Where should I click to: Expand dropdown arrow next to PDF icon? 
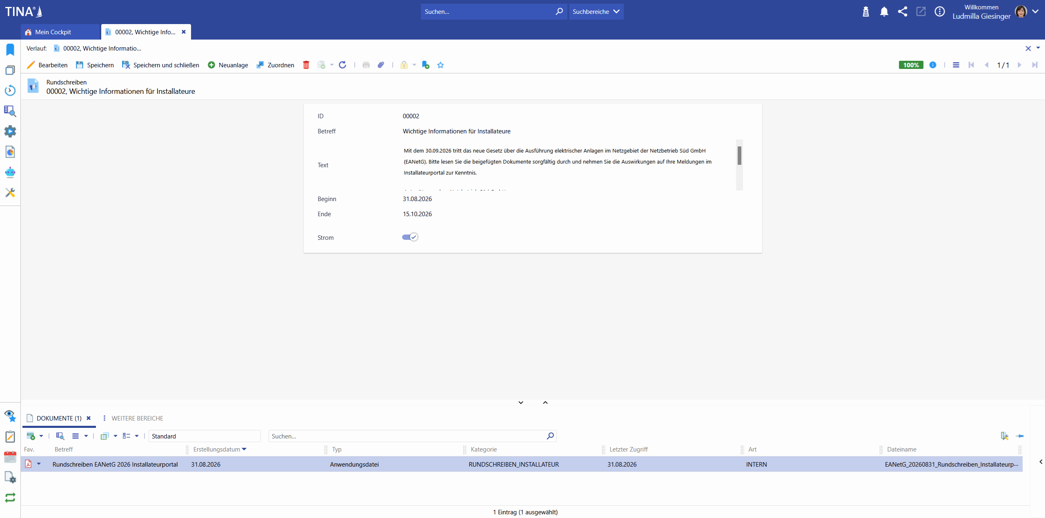point(39,464)
